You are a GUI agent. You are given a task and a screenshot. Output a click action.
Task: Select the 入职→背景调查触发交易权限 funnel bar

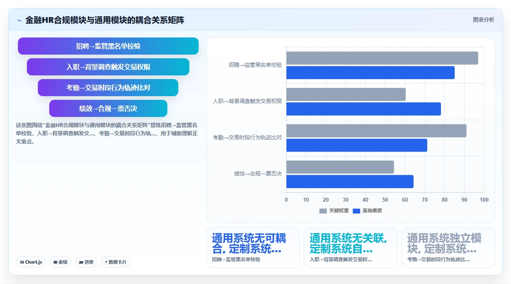tap(108, 67)
